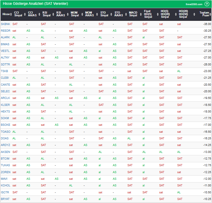This screenshot has width=212, height=203.
Task: Open the SELEC stock link
Action: pyautogui.click(x=5, y=91)
